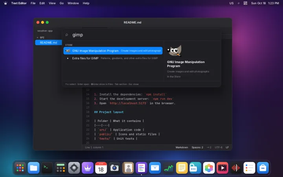Open System Settings gear in the dock
Image resolution: width=283 pixels, height=177 pixels.
[x=74, y=168]
